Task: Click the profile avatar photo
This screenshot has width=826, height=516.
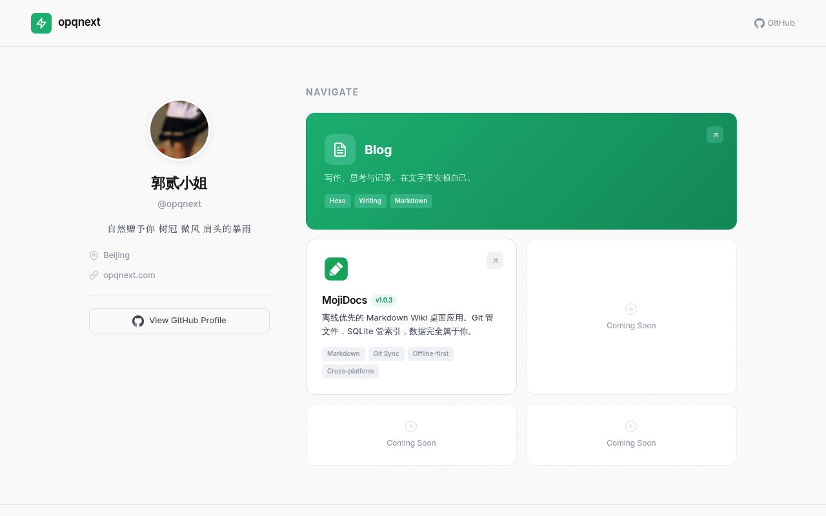Action: coord(179,130)
